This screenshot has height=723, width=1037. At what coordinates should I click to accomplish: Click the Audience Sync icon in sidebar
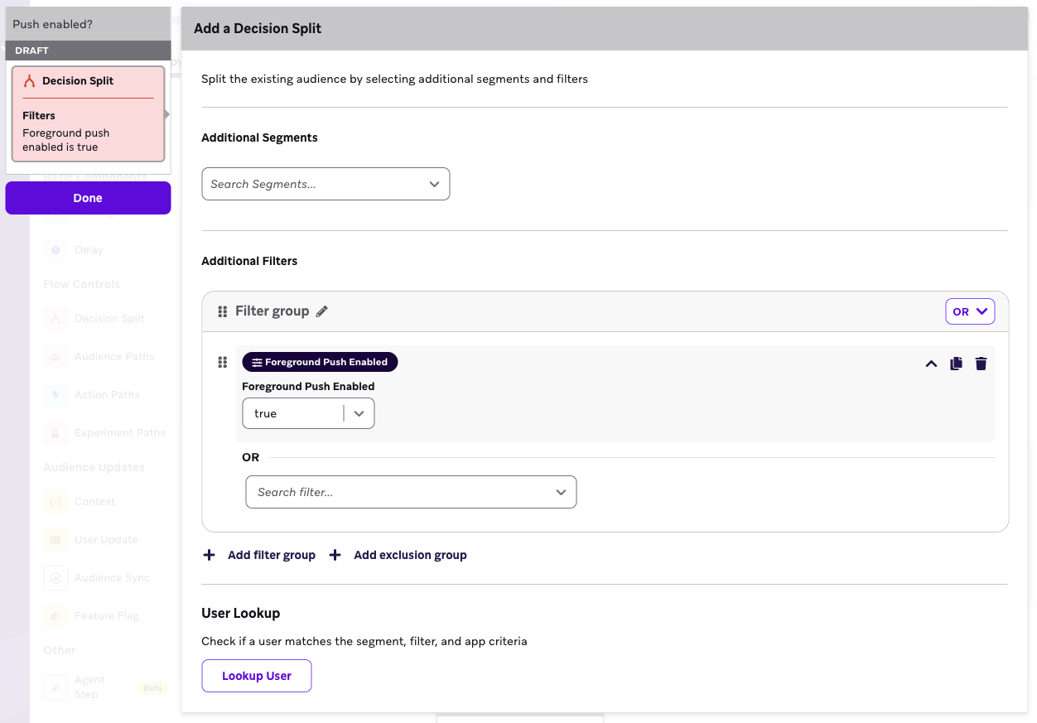coord(55,578)
